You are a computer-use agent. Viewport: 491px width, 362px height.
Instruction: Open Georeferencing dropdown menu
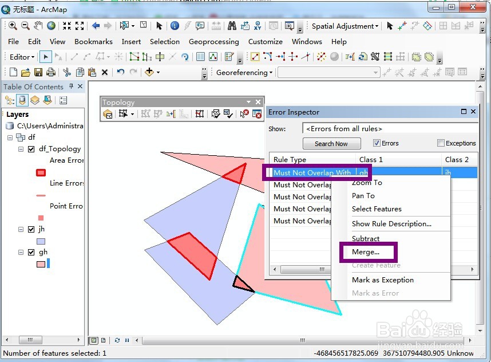click(244, 72)
